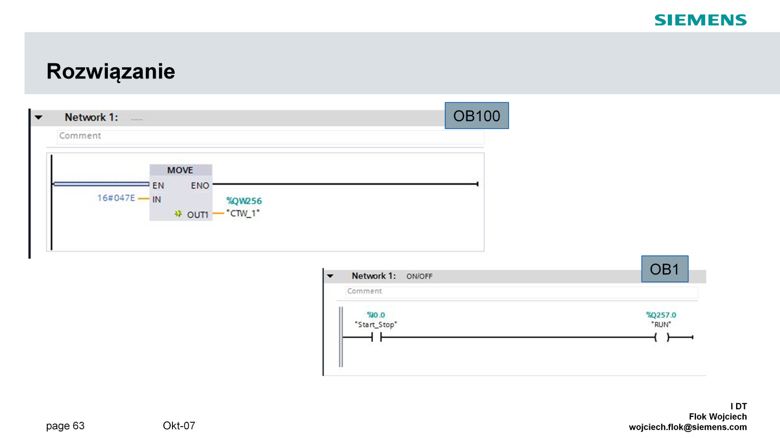This screenshot has height=438, width=780.
Task: Select the %QW256 output address
Action: [244, 201]
